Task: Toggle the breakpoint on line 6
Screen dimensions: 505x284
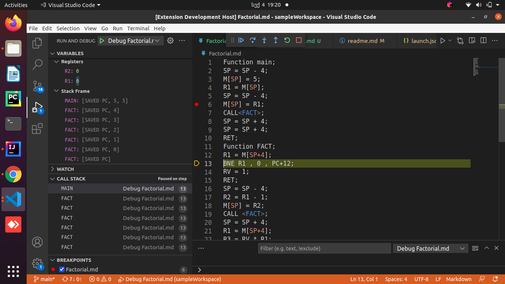Action: click(x=197, y=105)
